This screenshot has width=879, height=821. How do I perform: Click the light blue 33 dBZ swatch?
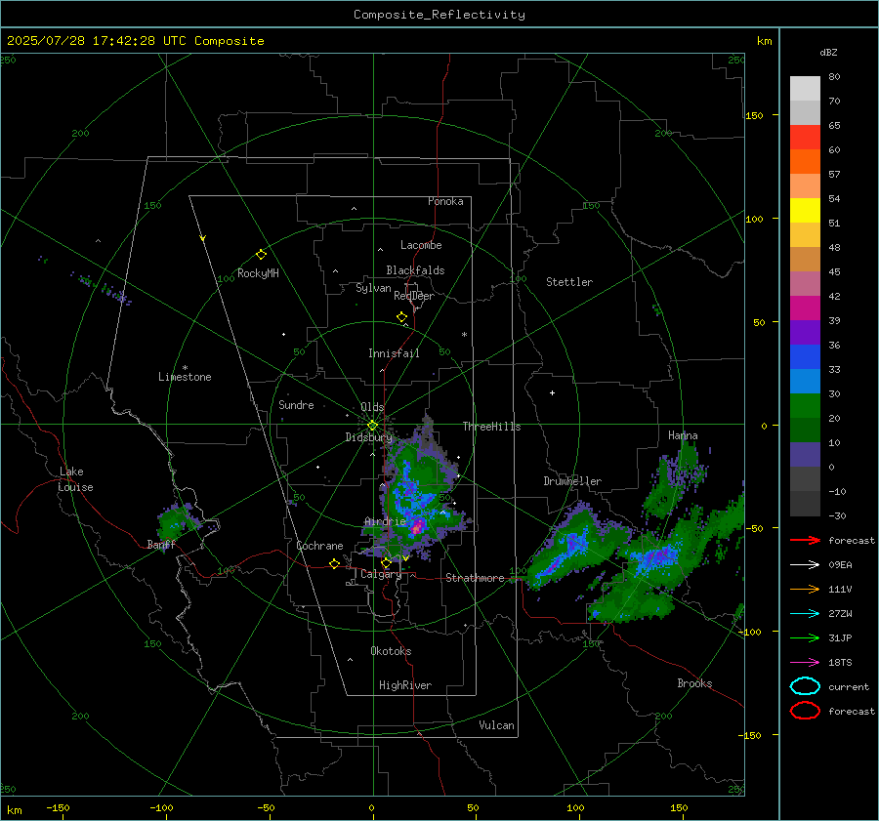pyautogui.click(x=805, y=381)
